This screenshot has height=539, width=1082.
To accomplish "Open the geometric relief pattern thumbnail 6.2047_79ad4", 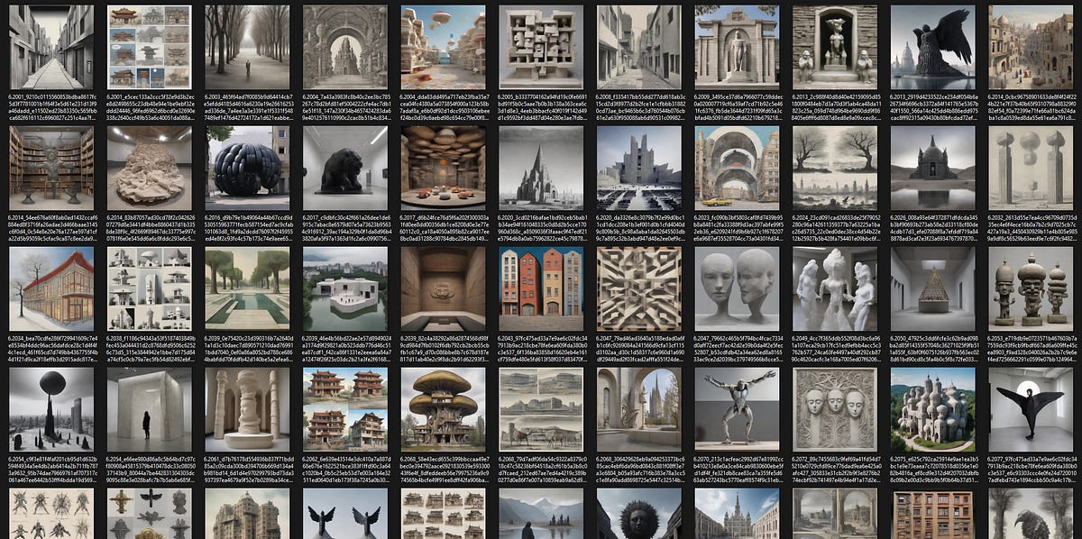I will tap(638, 289).
